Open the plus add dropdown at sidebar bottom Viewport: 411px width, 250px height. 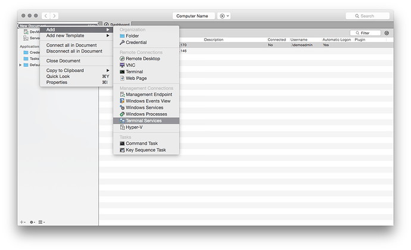click(23, 222)
